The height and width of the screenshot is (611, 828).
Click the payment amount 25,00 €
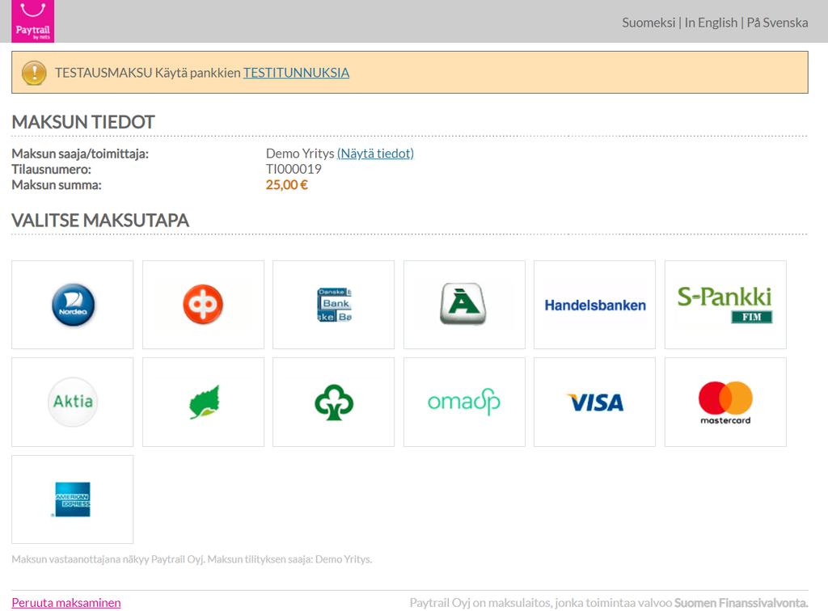point(287,184)
